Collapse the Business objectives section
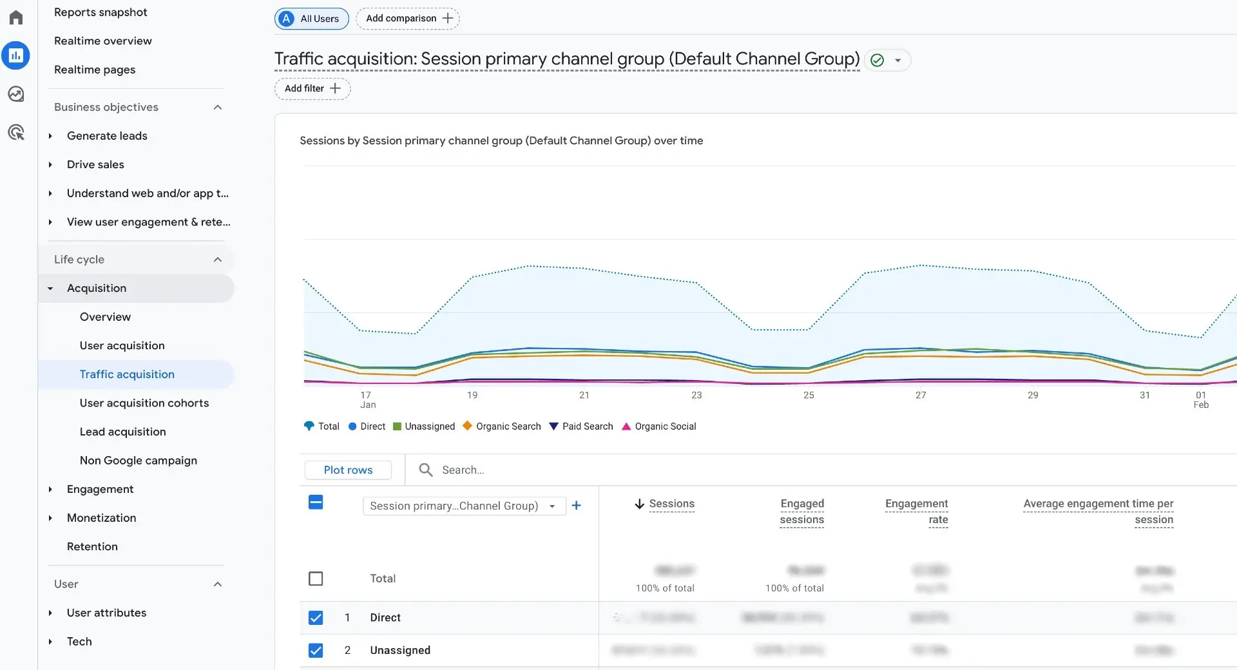Image resolution: width=1237 pixels, height=670 pixels. tap(218, 107)
